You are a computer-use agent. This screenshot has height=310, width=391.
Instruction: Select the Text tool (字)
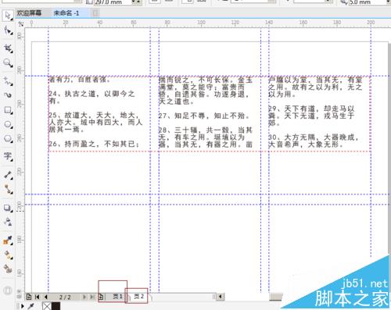[x=8, y=156]
